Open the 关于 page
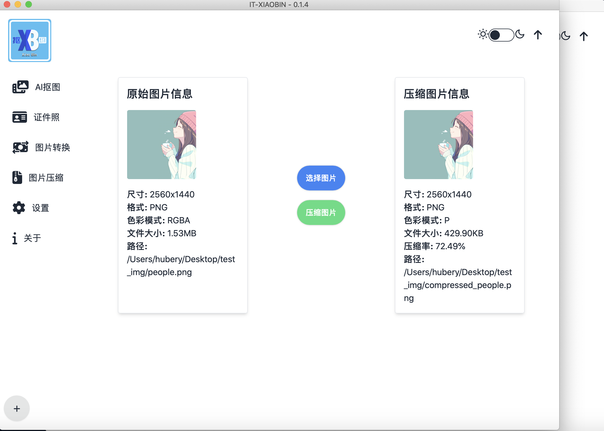 27,238
